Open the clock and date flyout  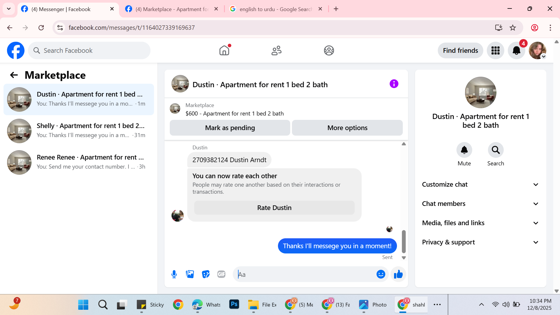point(539,304)
